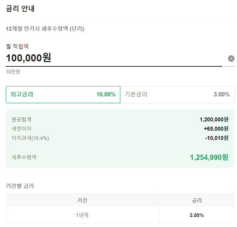Screen dimensions: 237x227
Task: Click the 기간별 금리 section heading
Action: pyautogui.click(x=20, y=186)
